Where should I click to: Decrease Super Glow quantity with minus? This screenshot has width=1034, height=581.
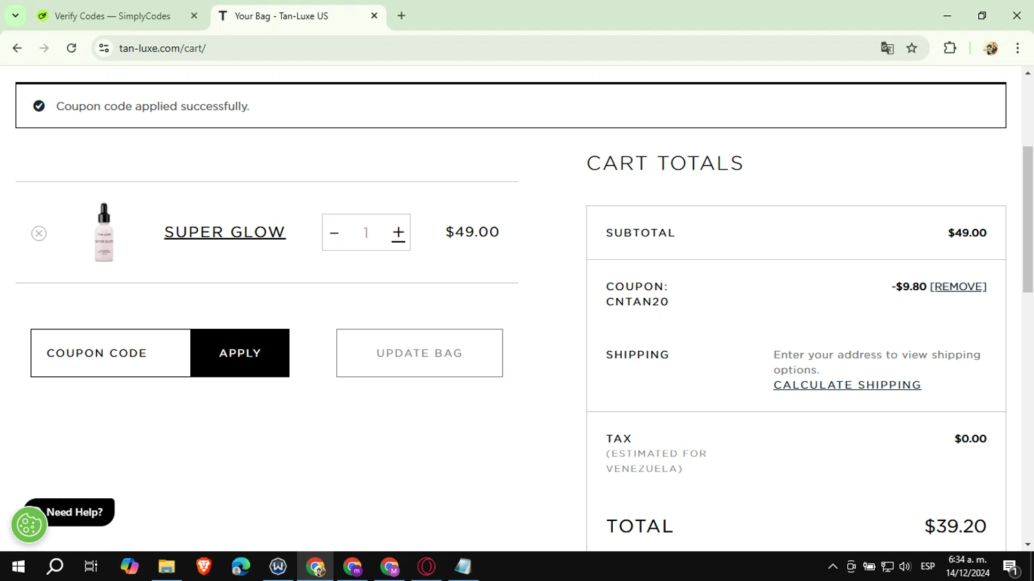tap(334, 233)
